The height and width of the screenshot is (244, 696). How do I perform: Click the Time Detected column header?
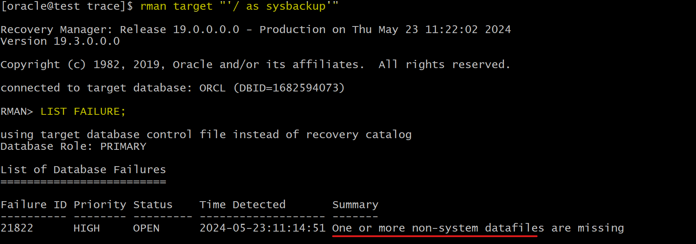point(242,205)
